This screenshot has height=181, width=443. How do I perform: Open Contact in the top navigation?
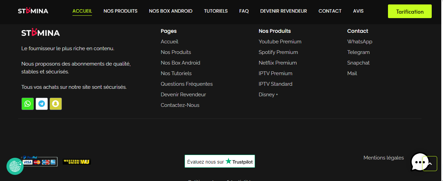click(x=330, y=11)
